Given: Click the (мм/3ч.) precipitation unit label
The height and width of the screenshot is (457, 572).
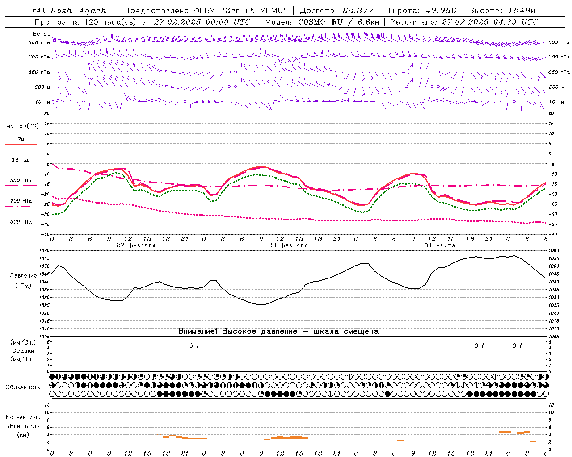Looking at the screenshot, I should point(23,342).
